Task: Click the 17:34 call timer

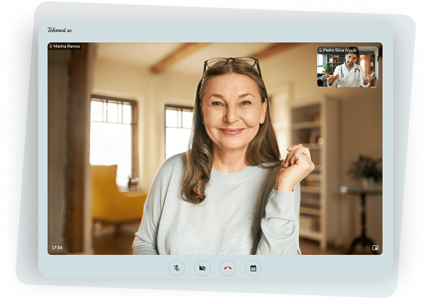Action: pyautogui.click(x=57, y=248)
